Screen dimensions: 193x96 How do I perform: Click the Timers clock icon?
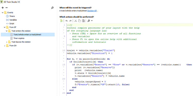click(x=7, y=16)
